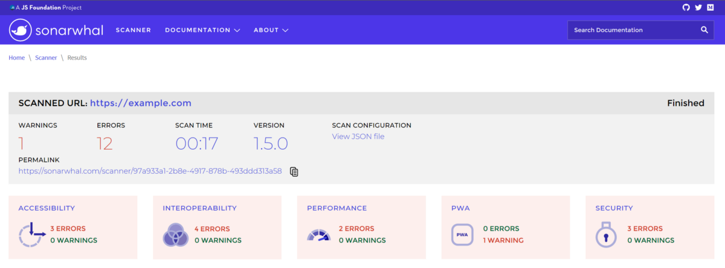Viewport: 725px width, 268px height.
Task: Click the Interoperability circles icon
Action: tap(176, 234)
